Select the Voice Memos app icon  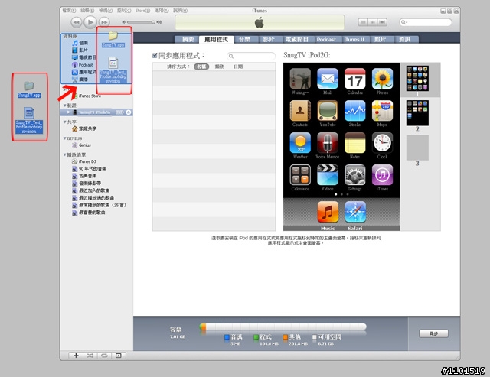coord(328,143)
